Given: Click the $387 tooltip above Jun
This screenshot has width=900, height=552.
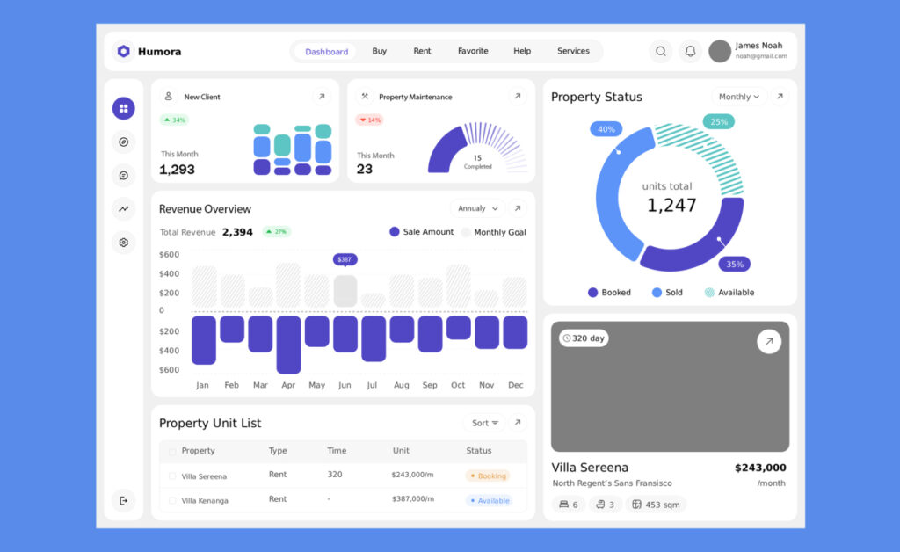Looking at the screenshot, I should click(345, 260).
